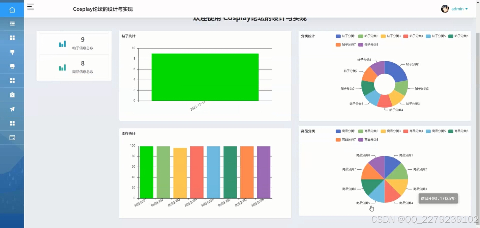Screen dimensions: 480x228
Task: Click the list icon below the home button
Action: click(12, 24)
